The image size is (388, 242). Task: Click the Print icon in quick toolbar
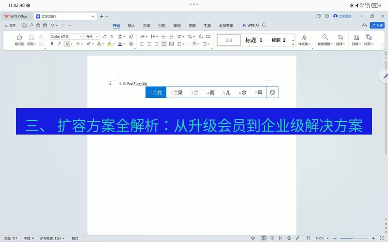pos(38,26)
